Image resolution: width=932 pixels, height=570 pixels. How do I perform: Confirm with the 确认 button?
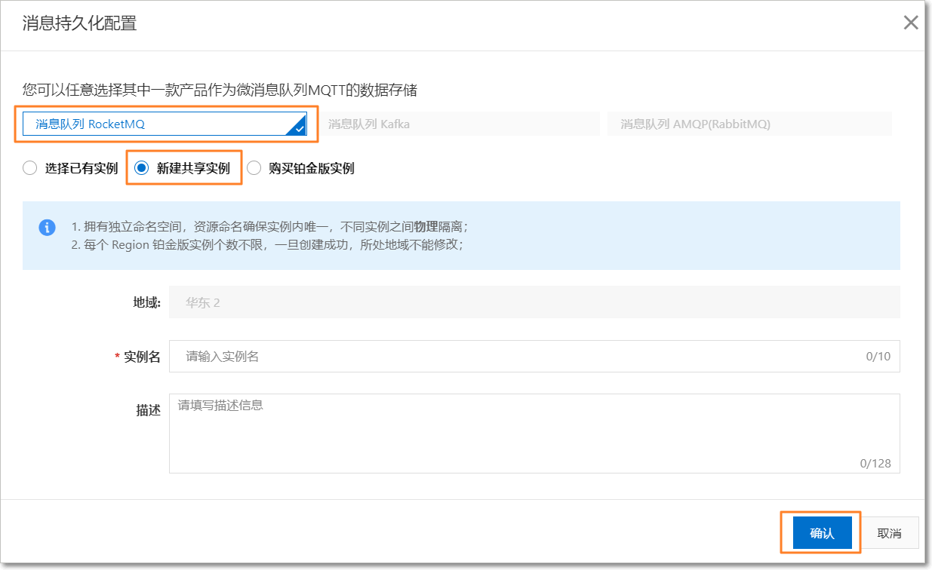click(822, 533)
